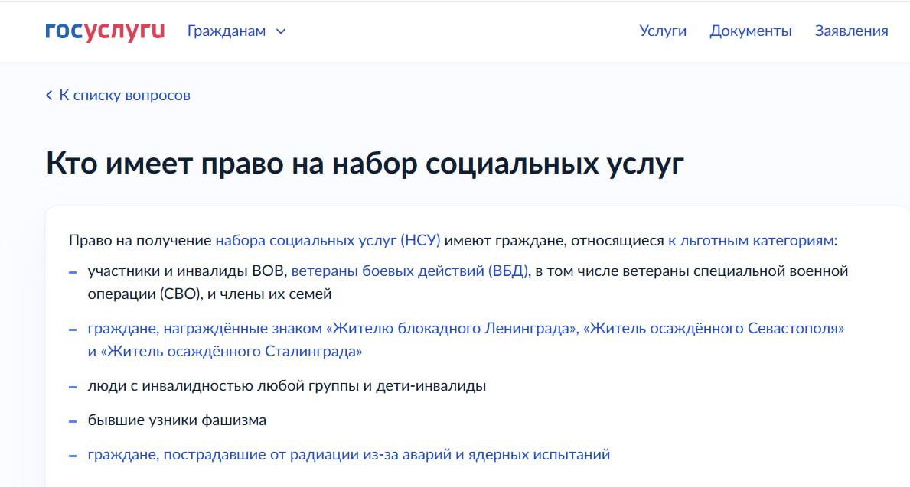Open the Госуслуги logo home link

pos(105,31)
